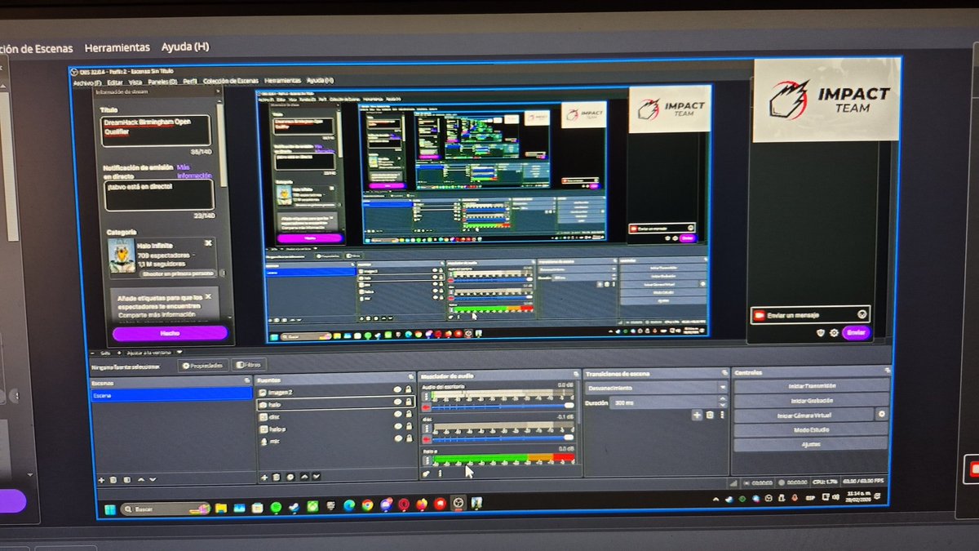Open disc audio channel options dots
The width and height of the screenshot is (979, 551).
pyautogui.click(x=426, y=429)
